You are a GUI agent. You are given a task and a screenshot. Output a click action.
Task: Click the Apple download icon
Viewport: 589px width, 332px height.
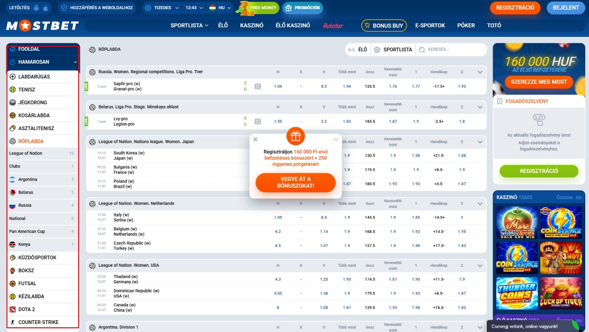click(46, 7)
